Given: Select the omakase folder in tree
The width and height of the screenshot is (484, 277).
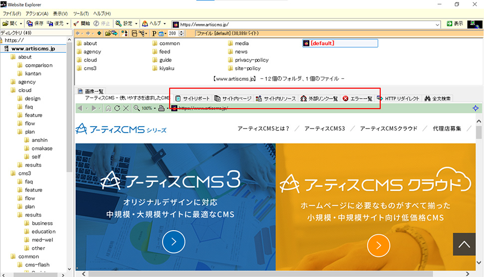Looking at the screenshot, I should 38,148.
